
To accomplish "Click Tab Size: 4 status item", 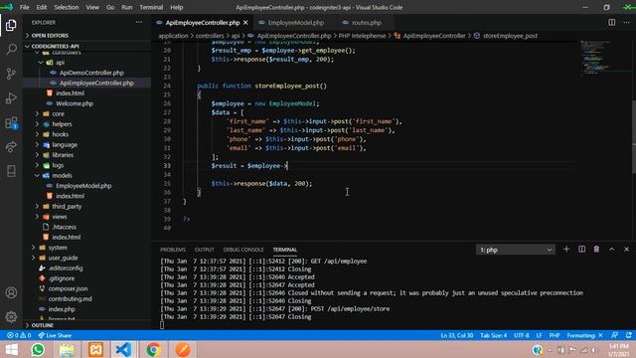I will 493,336.
